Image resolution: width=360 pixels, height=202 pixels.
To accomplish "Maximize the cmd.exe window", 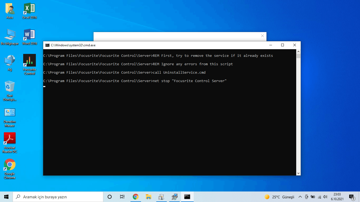I will pyautogui.click(x=283, y=45).
